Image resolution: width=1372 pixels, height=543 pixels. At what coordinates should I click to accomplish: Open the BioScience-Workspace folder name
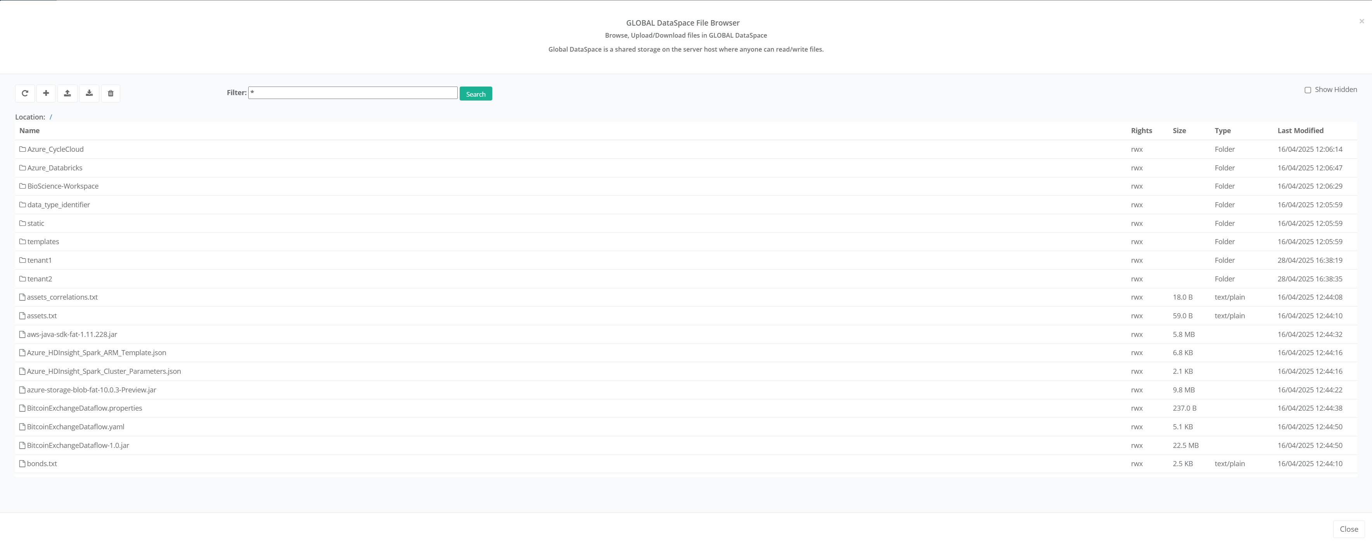(x=63, y=186)
